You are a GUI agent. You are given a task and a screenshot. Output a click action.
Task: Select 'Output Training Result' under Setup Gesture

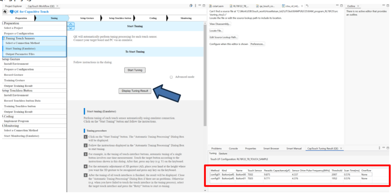[34, 86]
